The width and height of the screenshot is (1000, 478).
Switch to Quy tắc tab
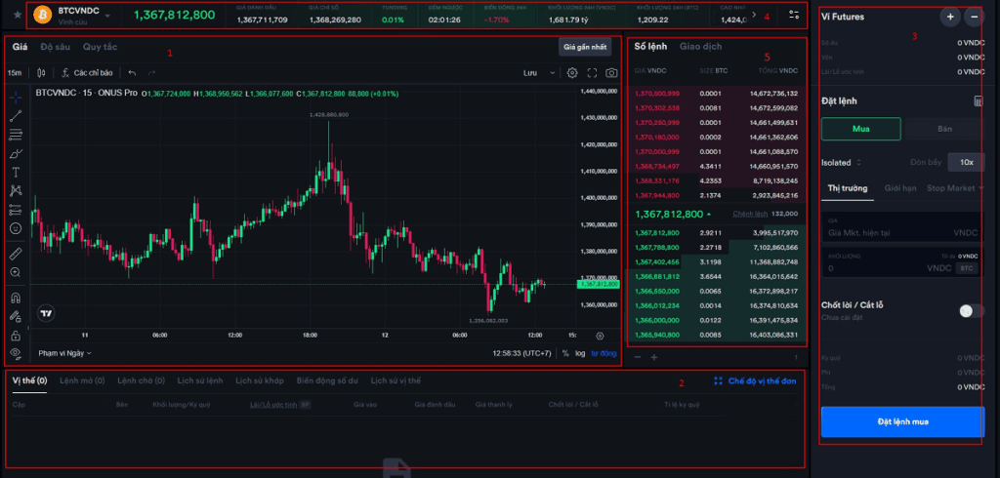coord(100,47)
